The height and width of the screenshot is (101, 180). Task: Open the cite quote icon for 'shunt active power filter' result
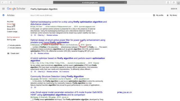pyautogui.click(x=35, y=53)
